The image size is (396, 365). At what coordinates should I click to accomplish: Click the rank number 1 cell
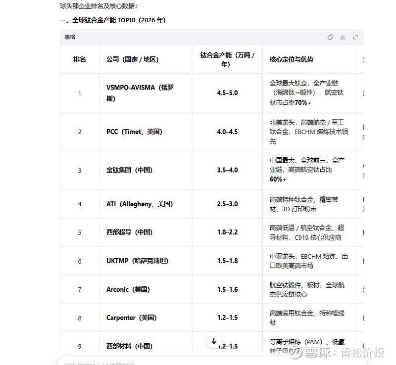[80, 93]
